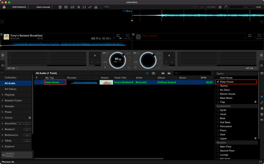This screenshot has height=164, width=264.
Task: Switch browser to artwork list view
Action: click(153, 73)
